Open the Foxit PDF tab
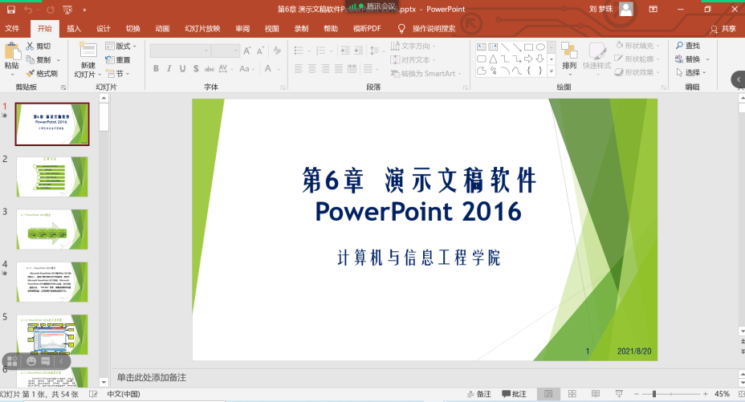The height and width of the screenshot is (402, 745). [367, 28]
